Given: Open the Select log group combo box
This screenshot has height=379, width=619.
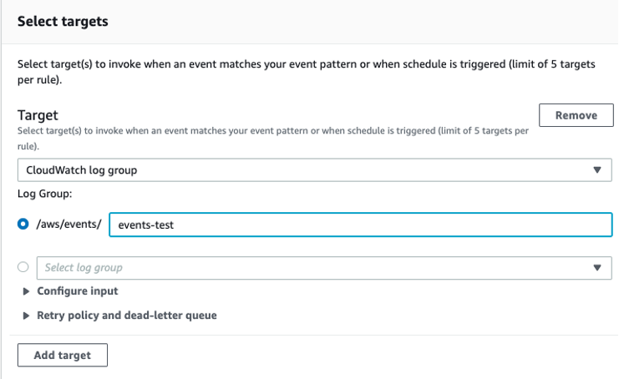Looking at the screenshot, I should pyautogui.click(x=324, y=268).
